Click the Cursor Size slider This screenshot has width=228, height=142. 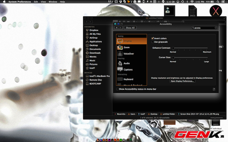point(190,58)
